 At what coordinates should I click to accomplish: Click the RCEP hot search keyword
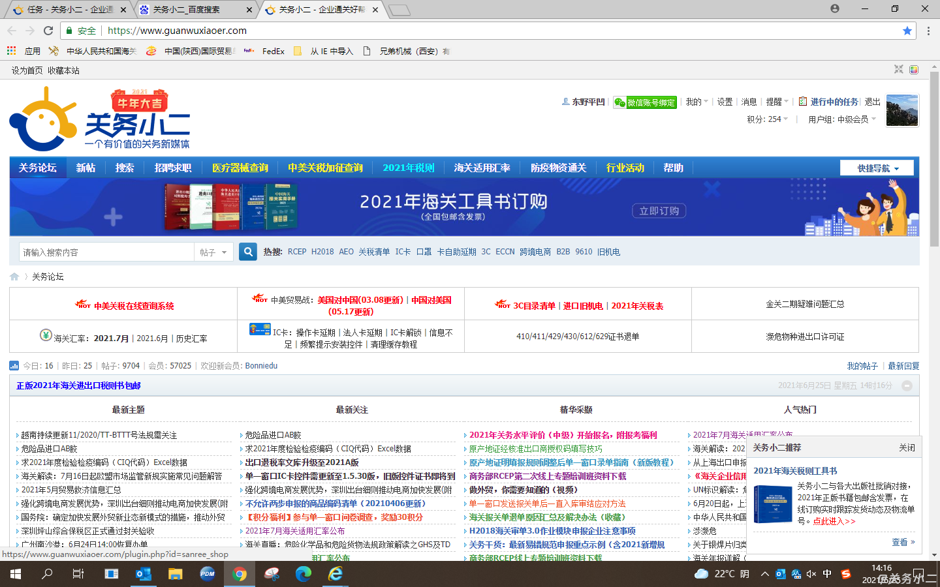click(297, 252)
